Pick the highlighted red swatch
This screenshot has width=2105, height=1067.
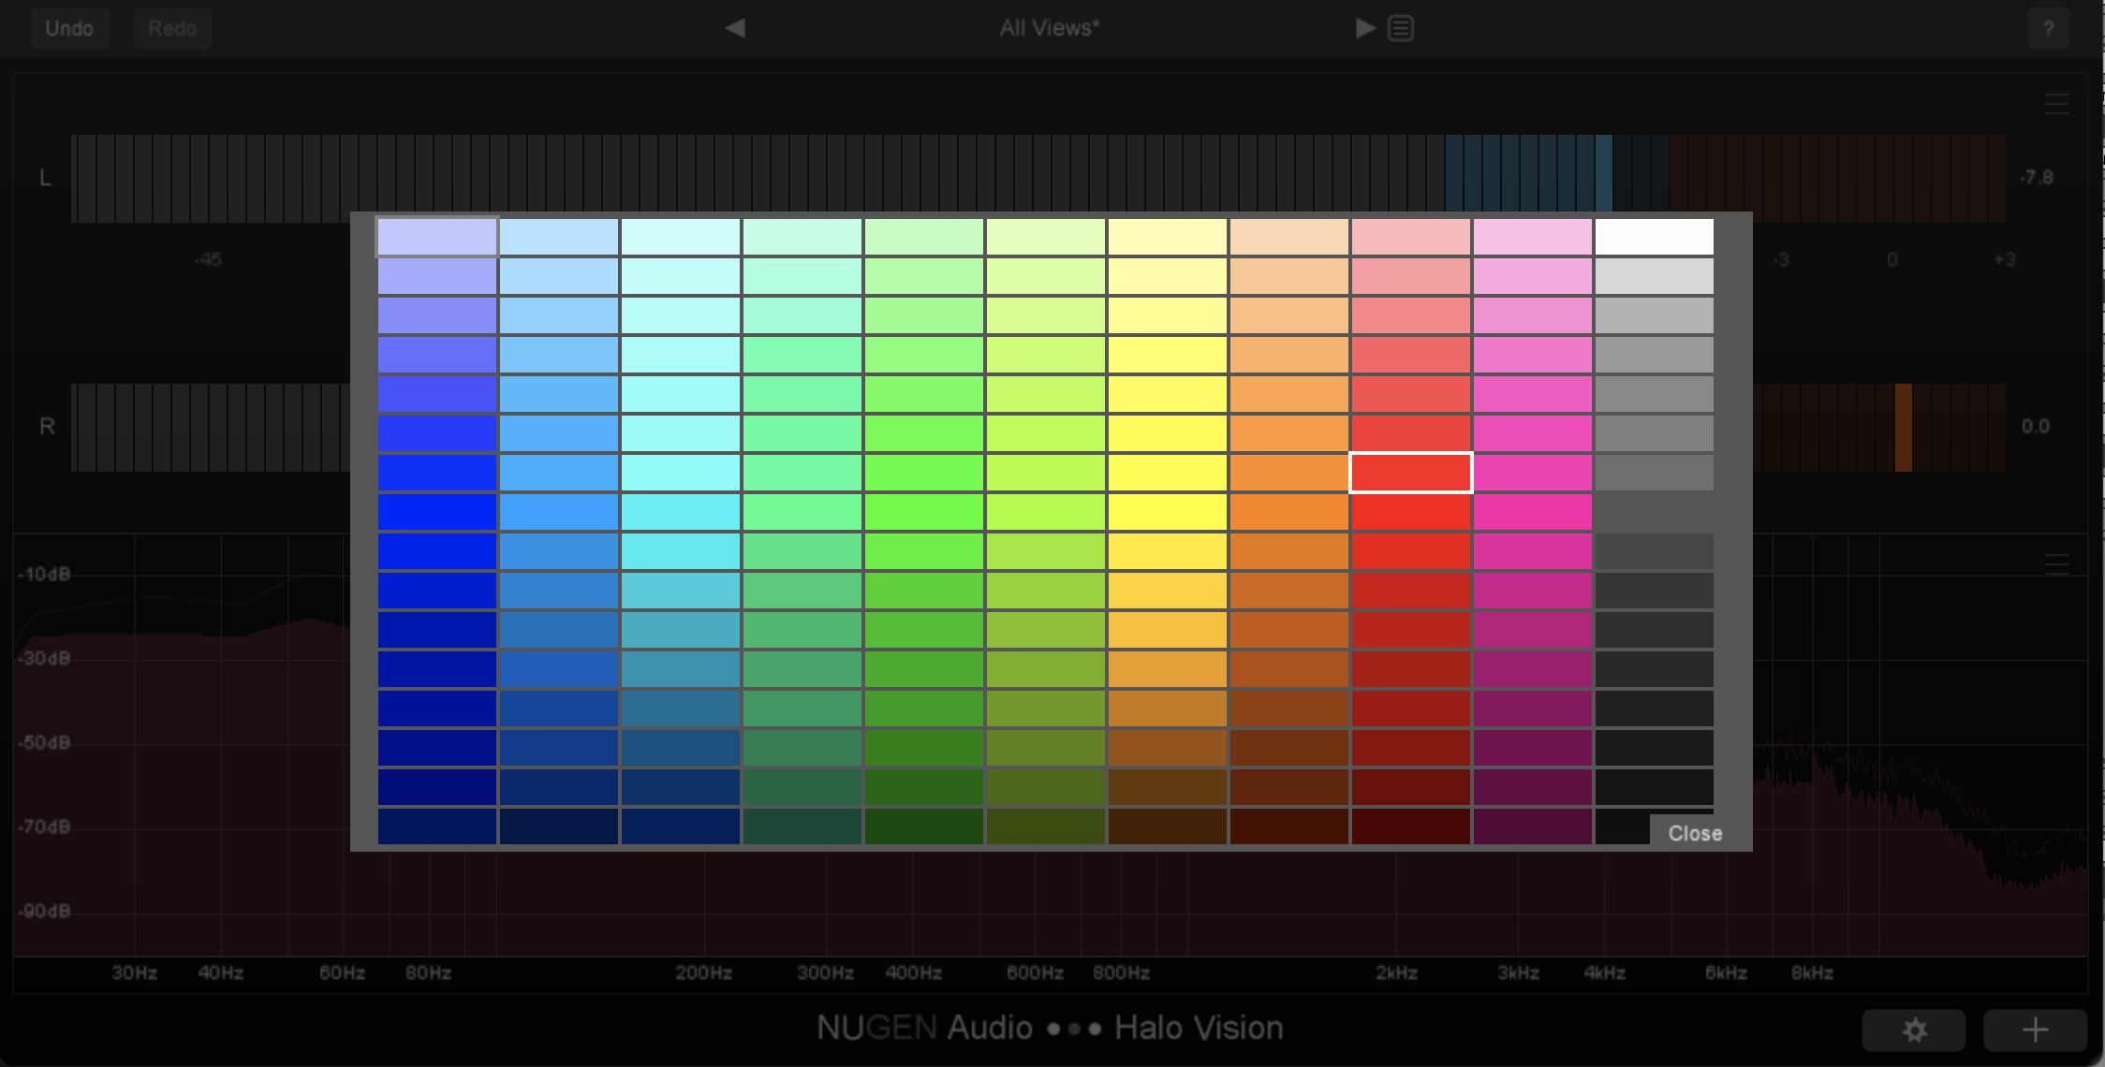click(1410, 473)
